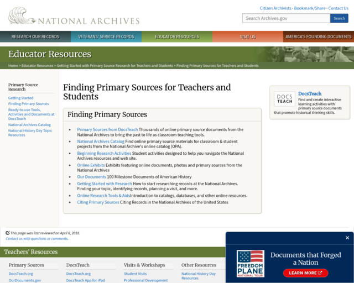
Task: Open the Visit Us tab
Action: click(248, 36)
